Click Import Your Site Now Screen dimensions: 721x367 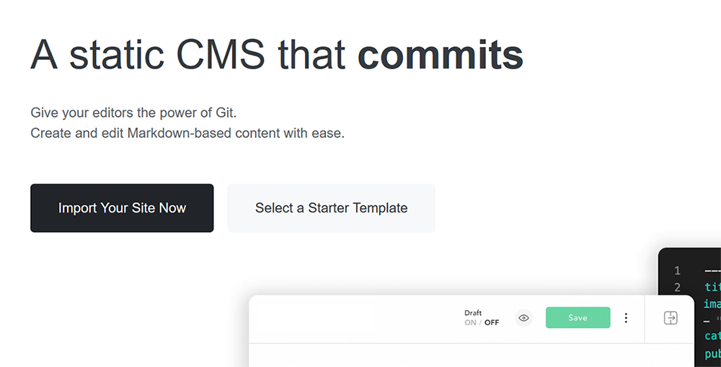pyautogui.click(x=122, y=208)
